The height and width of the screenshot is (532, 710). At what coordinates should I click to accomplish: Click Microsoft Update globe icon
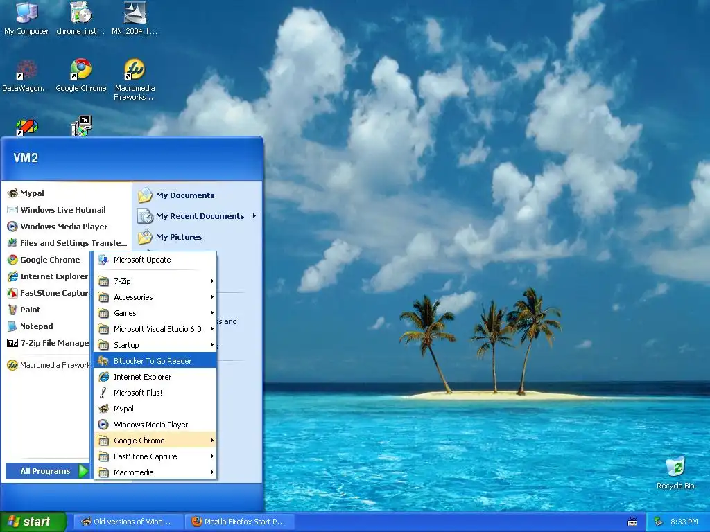point(103,260)
